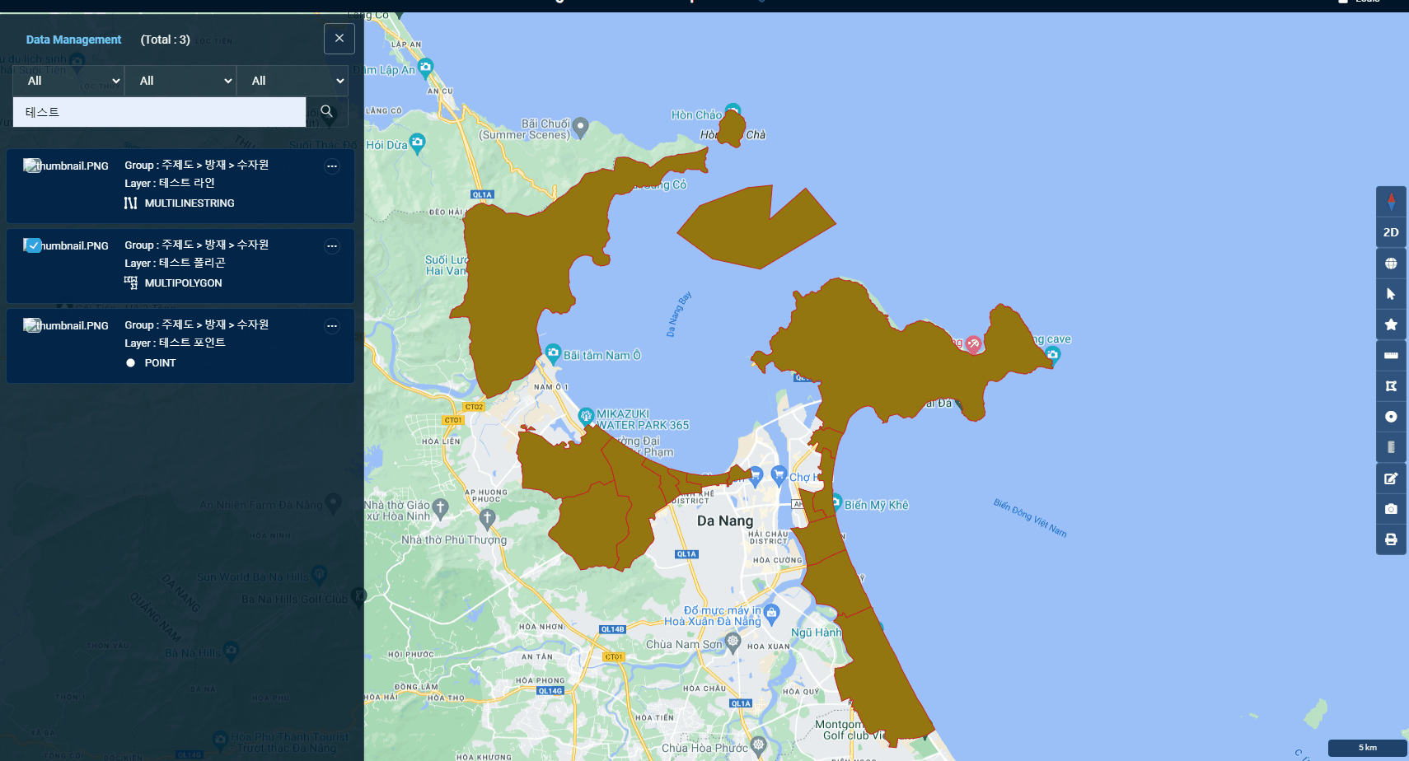Take a map screenshot with camera icon
The height and width of the screenshot is (761, 1409).
pyautogui.click(x=1391, y=509)
